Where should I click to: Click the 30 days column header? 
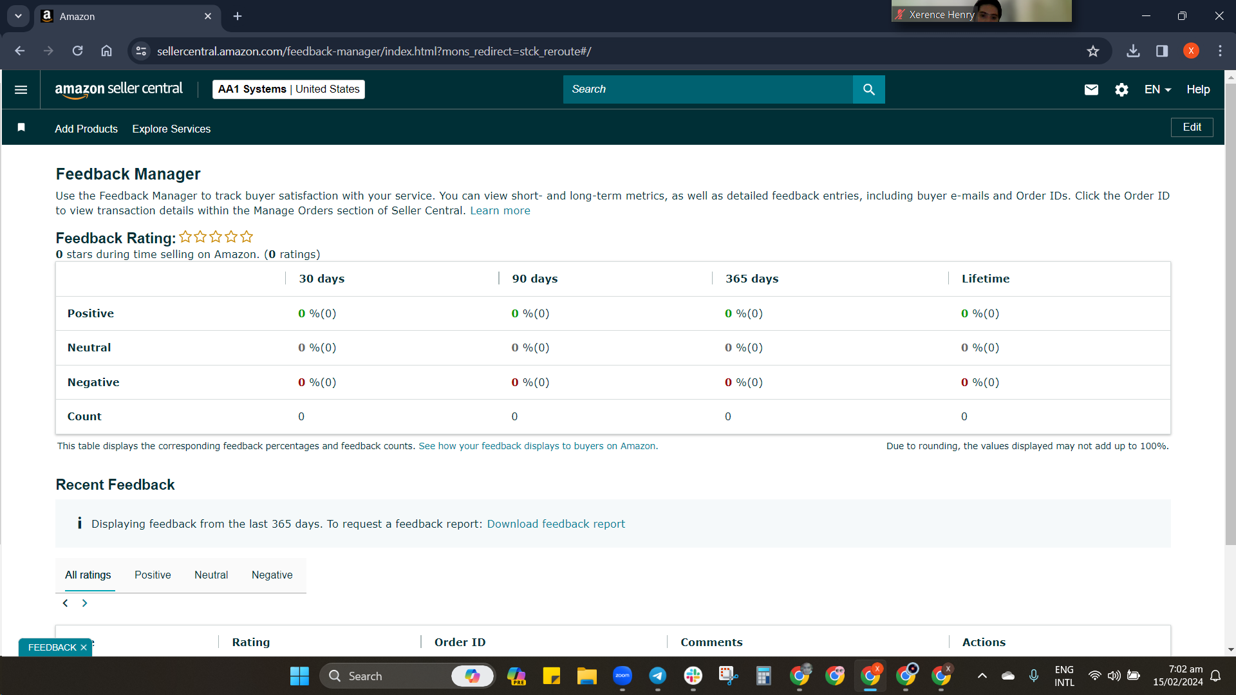(321, 279)
